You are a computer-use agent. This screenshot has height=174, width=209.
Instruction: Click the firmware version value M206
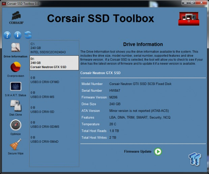[x=113, y=97]
